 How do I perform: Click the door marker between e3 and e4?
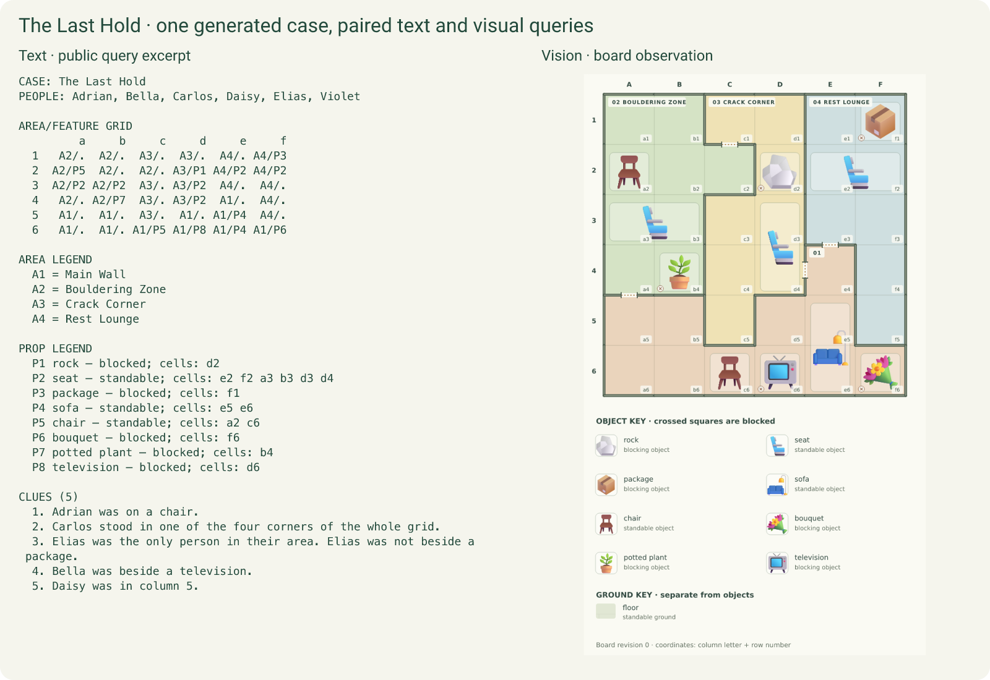(x=830, y=245)
